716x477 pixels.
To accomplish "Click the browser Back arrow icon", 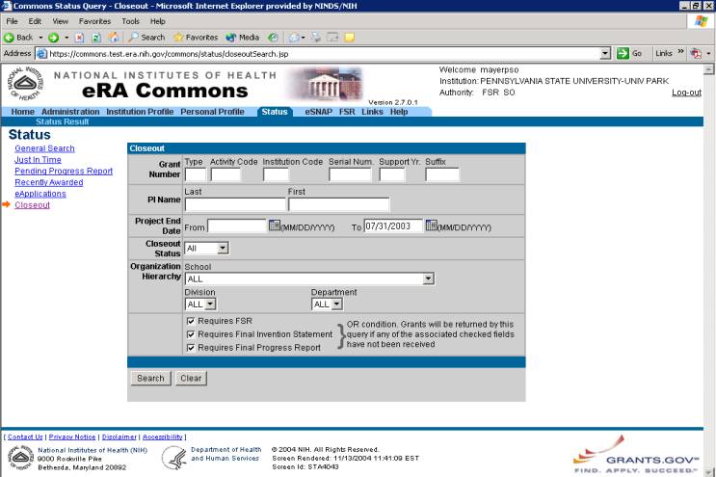I will pyautogui.click(x=9, y=38).
